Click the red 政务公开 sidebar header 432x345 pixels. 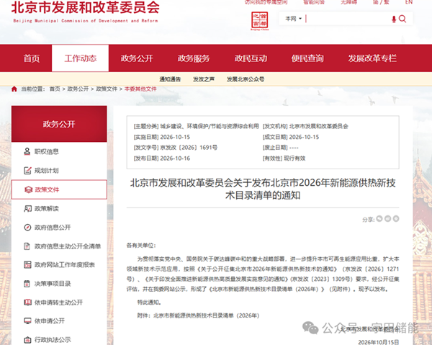pos(59,124)
